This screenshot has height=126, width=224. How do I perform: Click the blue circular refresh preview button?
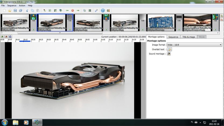coord(10,37)
